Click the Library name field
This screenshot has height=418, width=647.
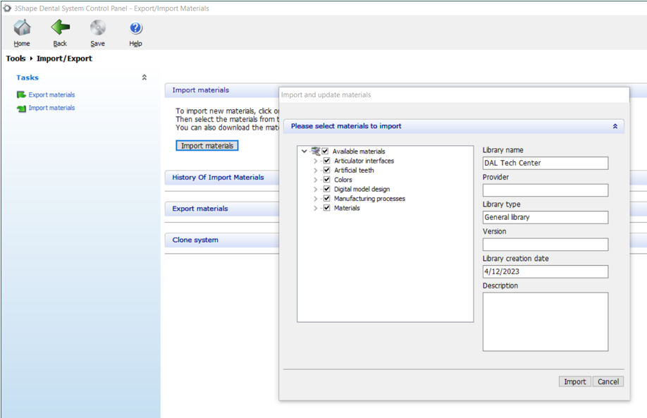pyautogui.click(x=546, y=163)
